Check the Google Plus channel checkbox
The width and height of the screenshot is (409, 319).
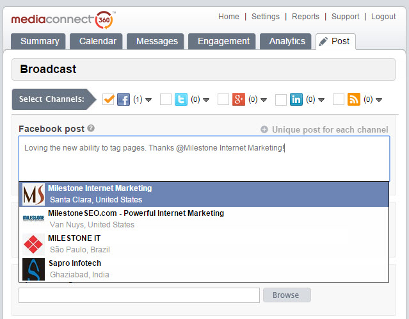[x=223, y=99]
